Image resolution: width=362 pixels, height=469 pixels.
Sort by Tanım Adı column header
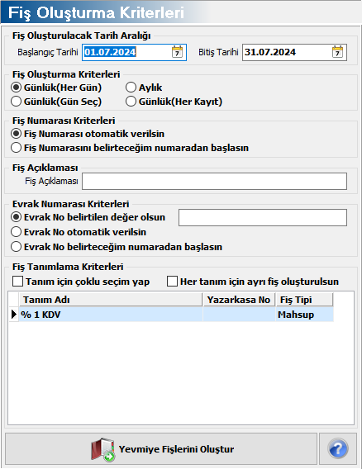click(x=111, y=300)
